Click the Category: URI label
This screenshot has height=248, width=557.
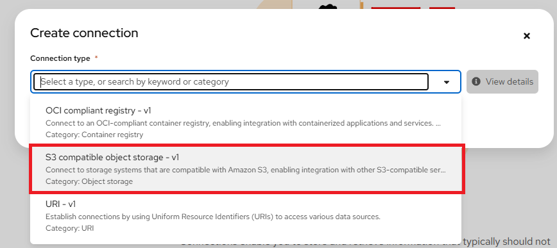(x=69, y=228)
